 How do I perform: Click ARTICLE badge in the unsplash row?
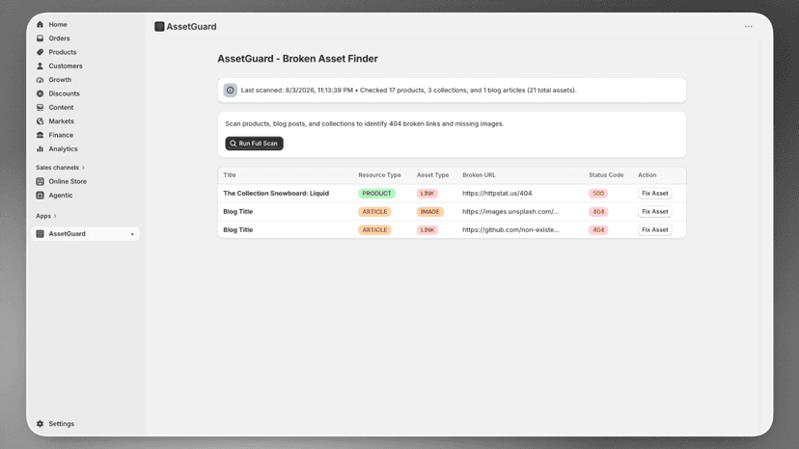(x=374, y=212)
